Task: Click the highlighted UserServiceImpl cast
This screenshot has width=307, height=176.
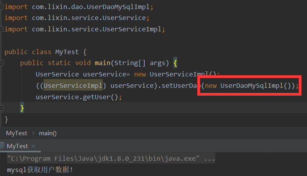Action: pyautogui.click(x=73, y=85)
